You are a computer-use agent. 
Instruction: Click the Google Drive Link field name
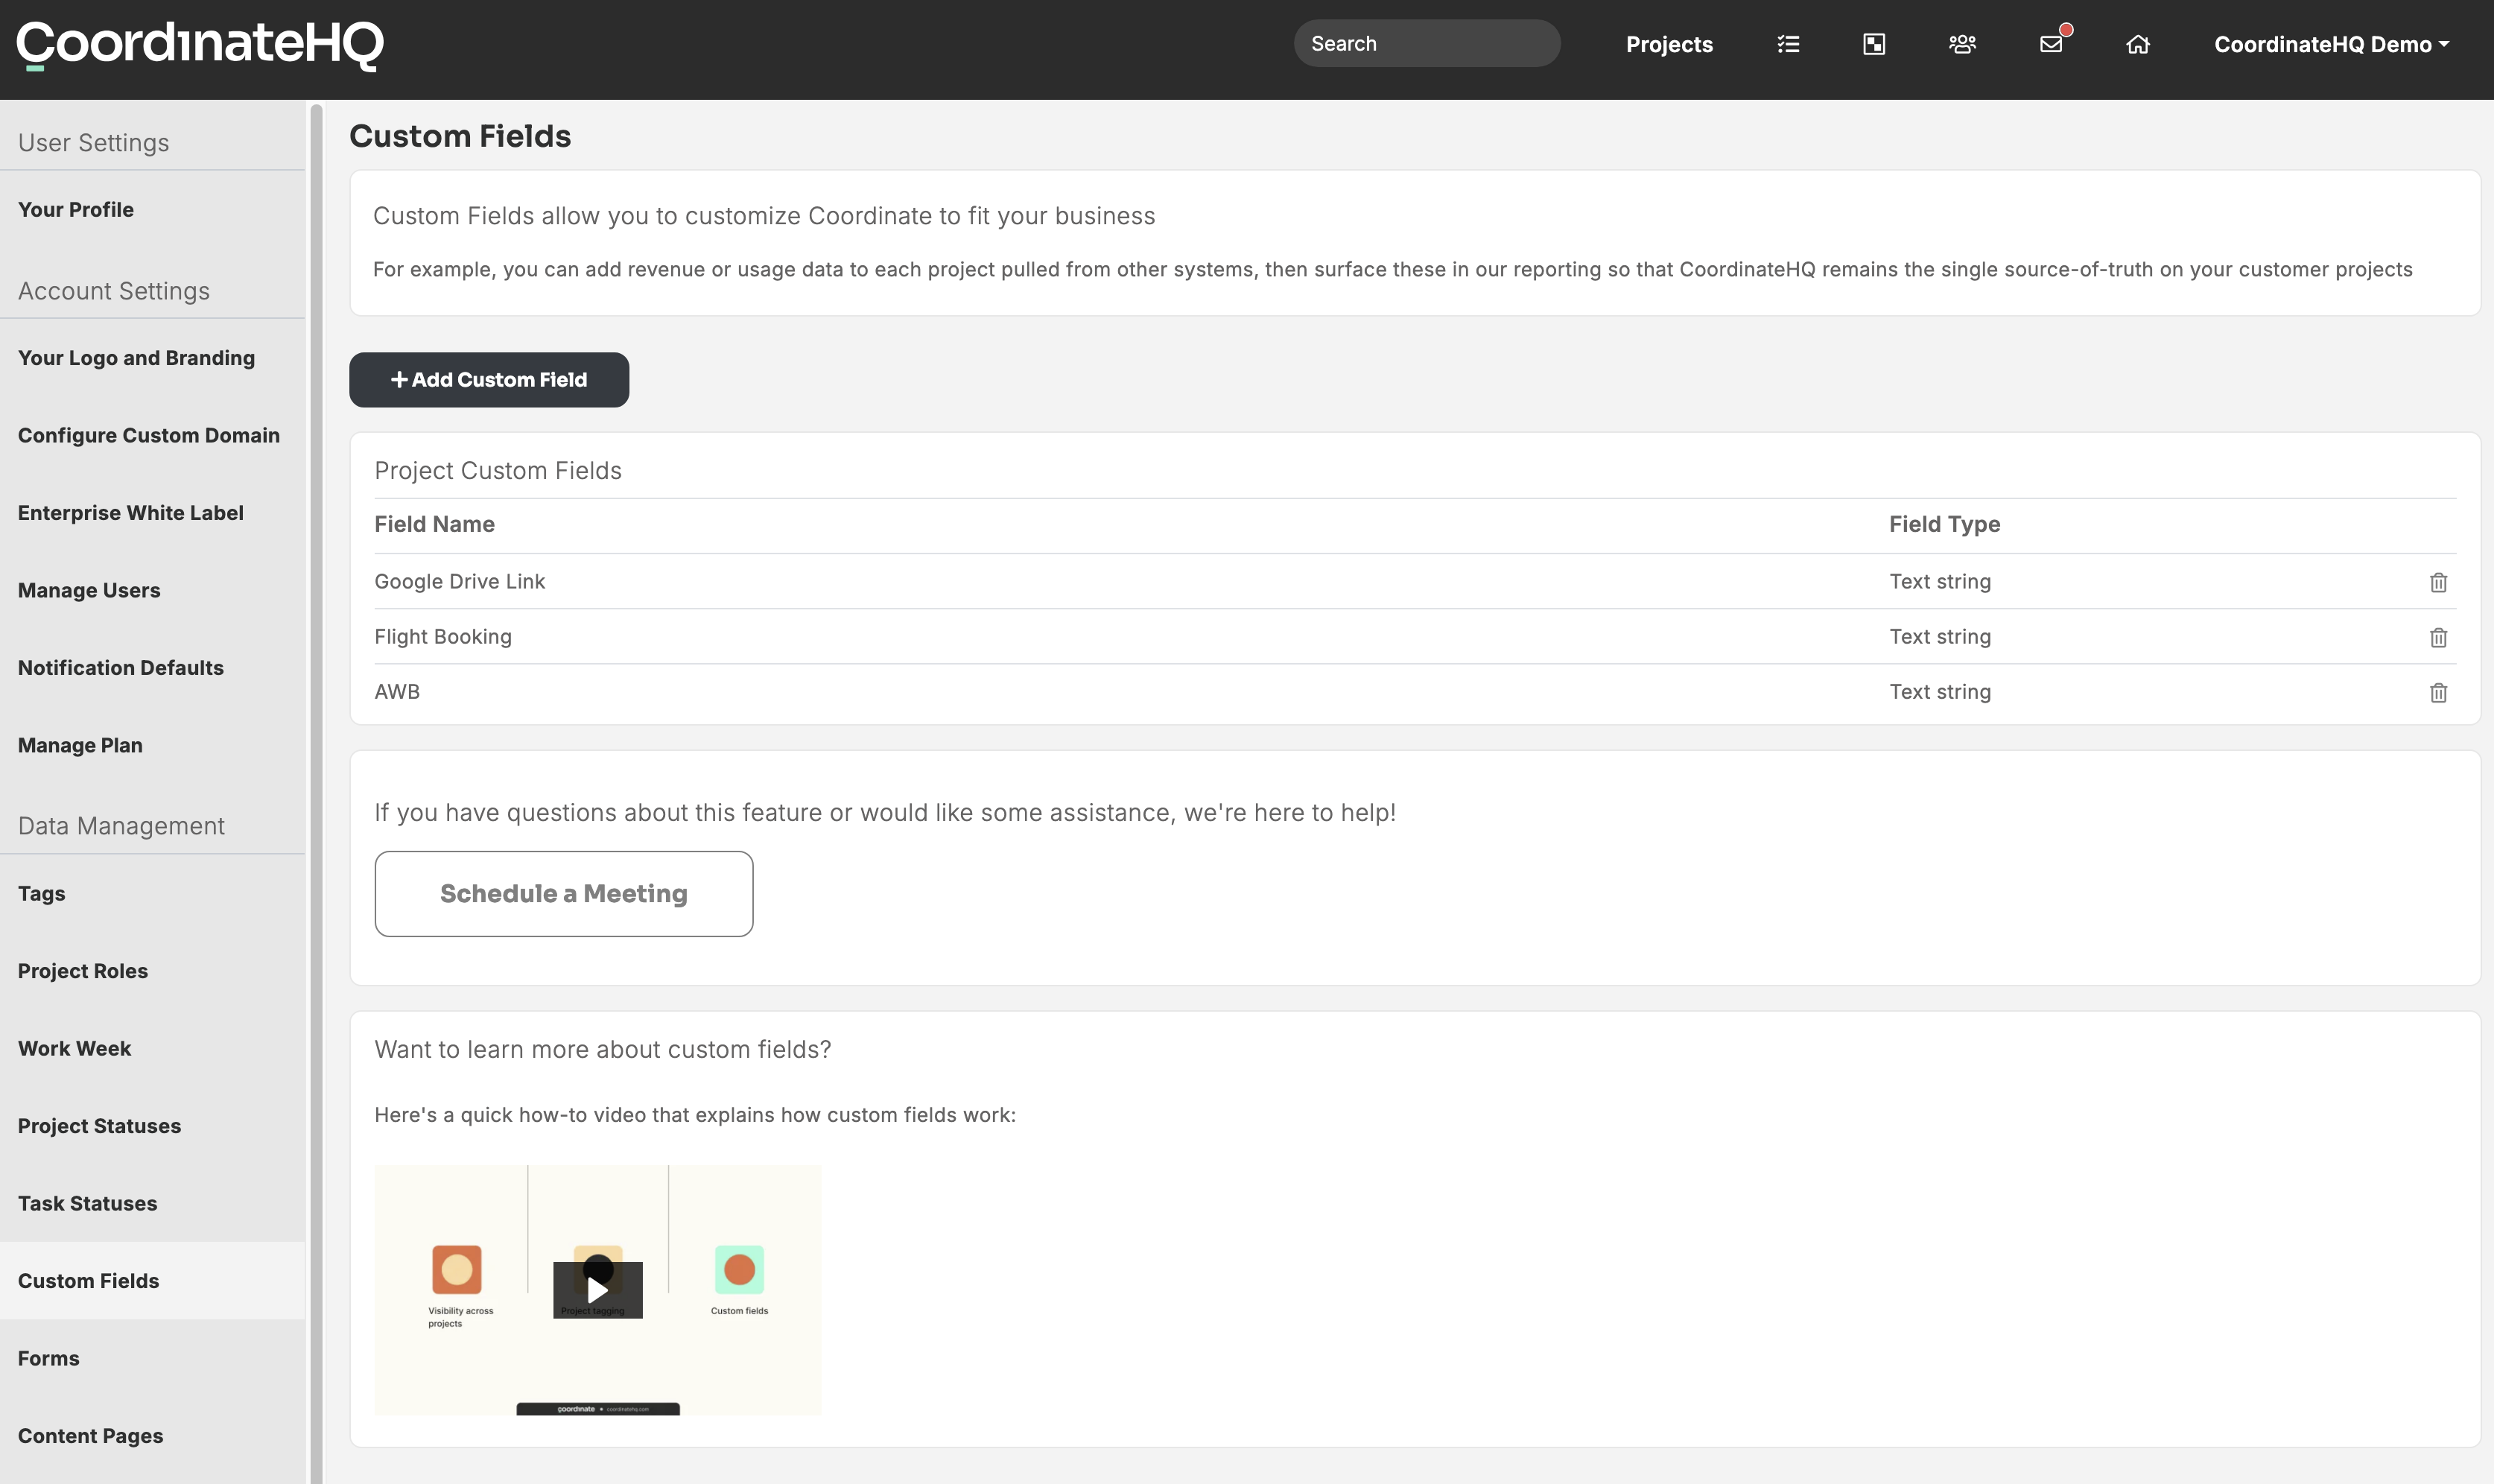[x=460, y=582]
